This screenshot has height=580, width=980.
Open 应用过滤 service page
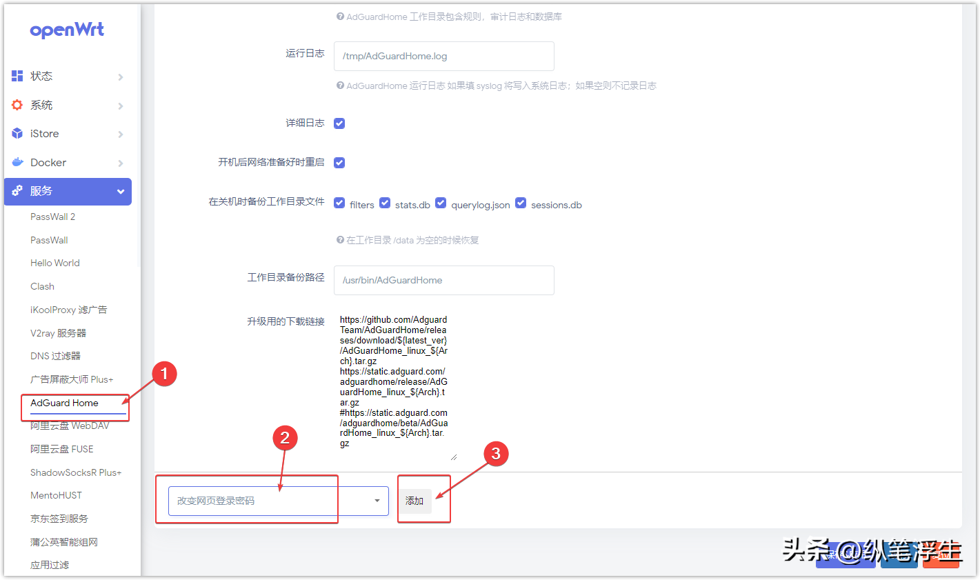coord(50,565)
